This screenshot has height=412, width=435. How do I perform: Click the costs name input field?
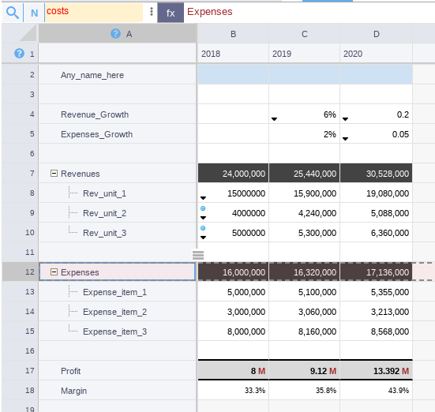point(94,13)
